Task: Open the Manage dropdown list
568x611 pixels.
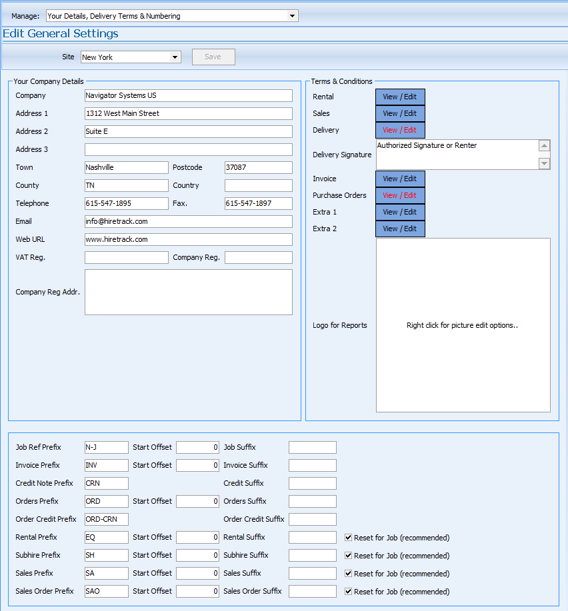Action: click(292, 16)
